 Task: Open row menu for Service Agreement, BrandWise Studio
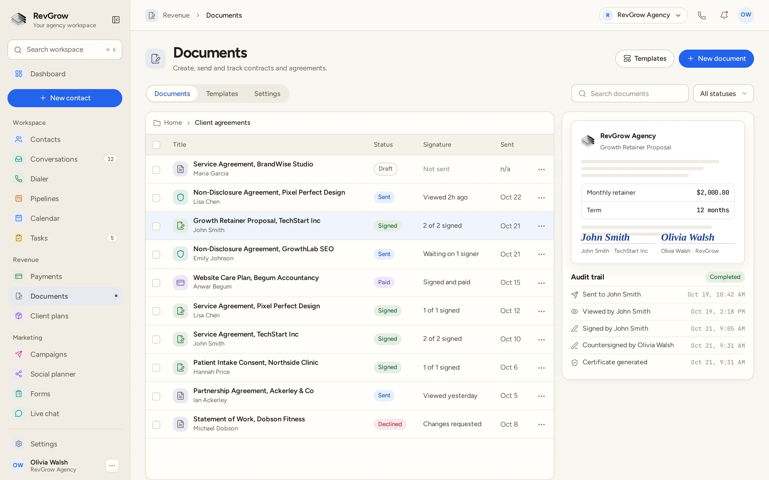click(x=542, y=170)
